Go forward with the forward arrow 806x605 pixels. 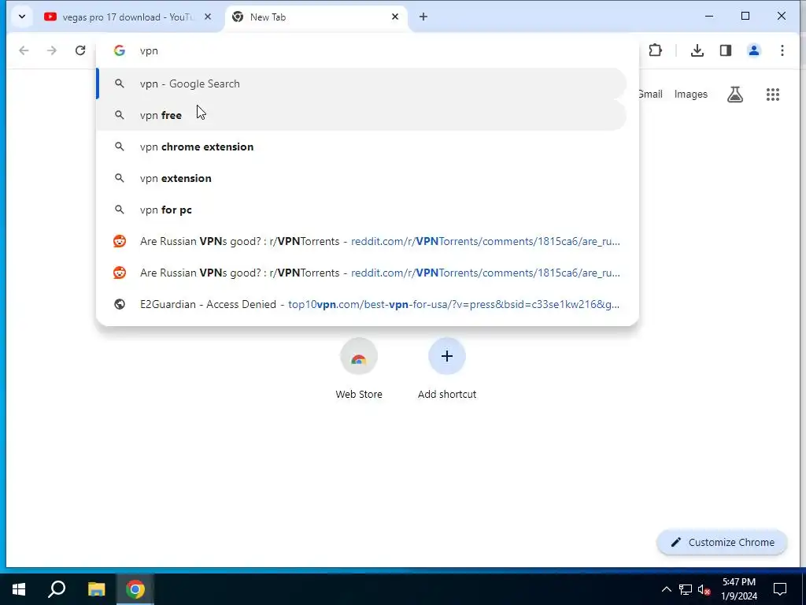(x=52, y=50)
